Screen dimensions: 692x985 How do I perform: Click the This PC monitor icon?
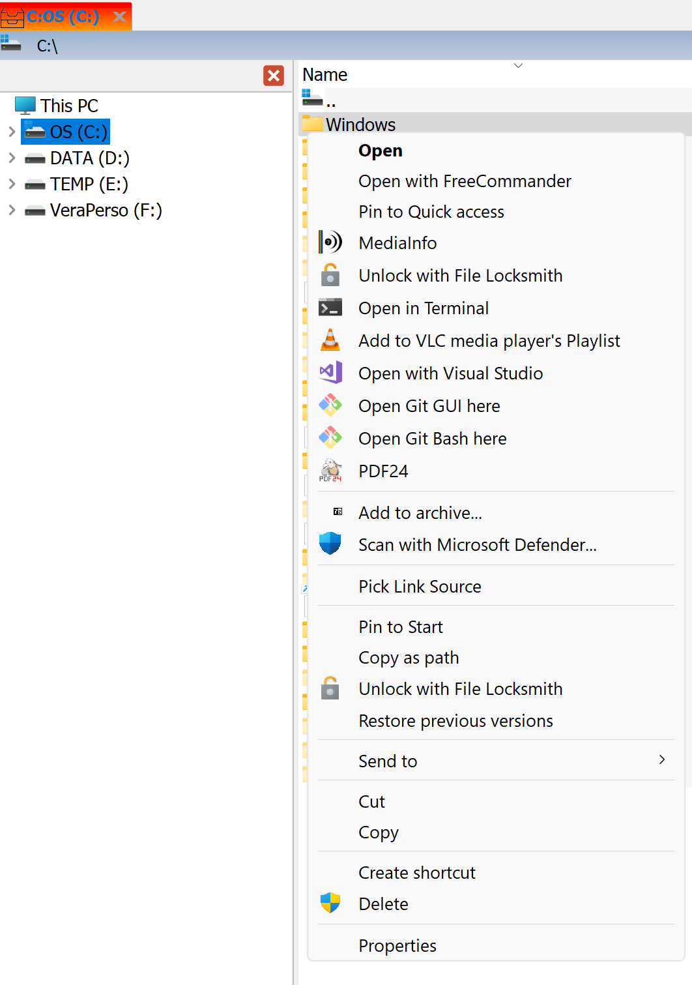click(x=25, y=105)
